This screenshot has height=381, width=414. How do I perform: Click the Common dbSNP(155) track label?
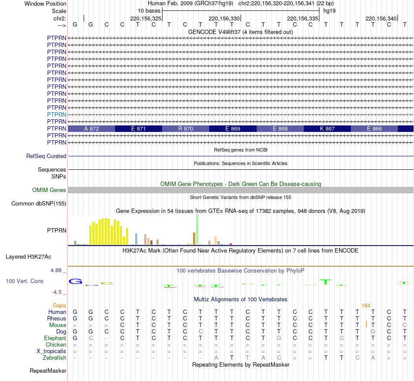point(39,203)
